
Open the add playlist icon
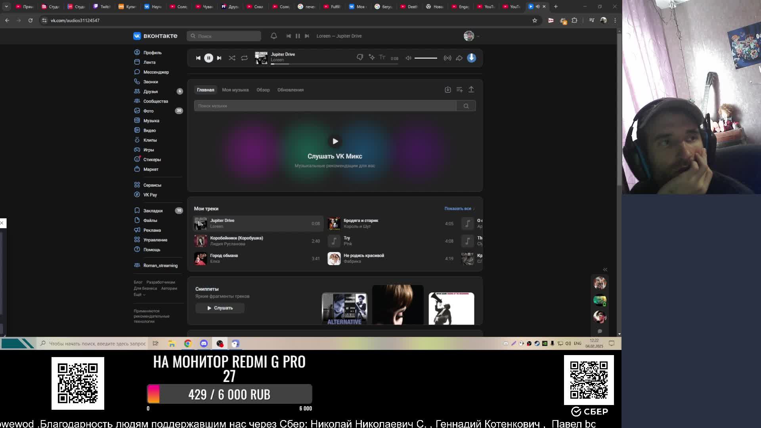[459, 90]
